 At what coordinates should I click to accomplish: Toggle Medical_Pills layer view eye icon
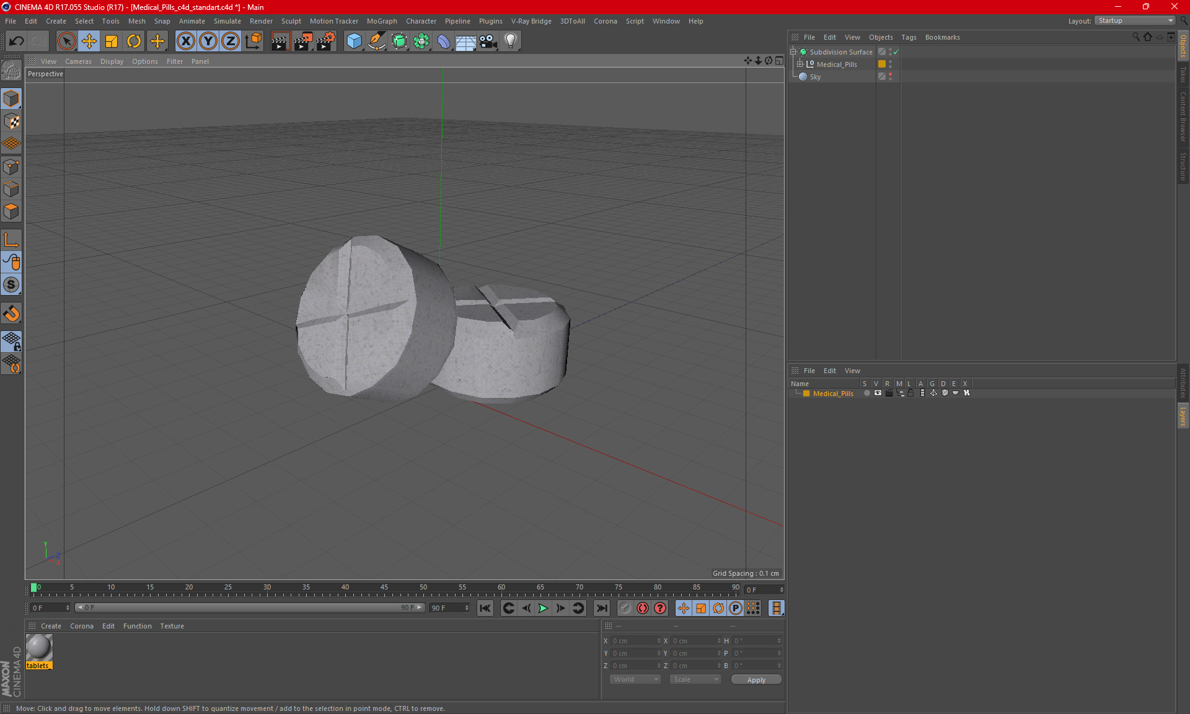click(878, 393)
